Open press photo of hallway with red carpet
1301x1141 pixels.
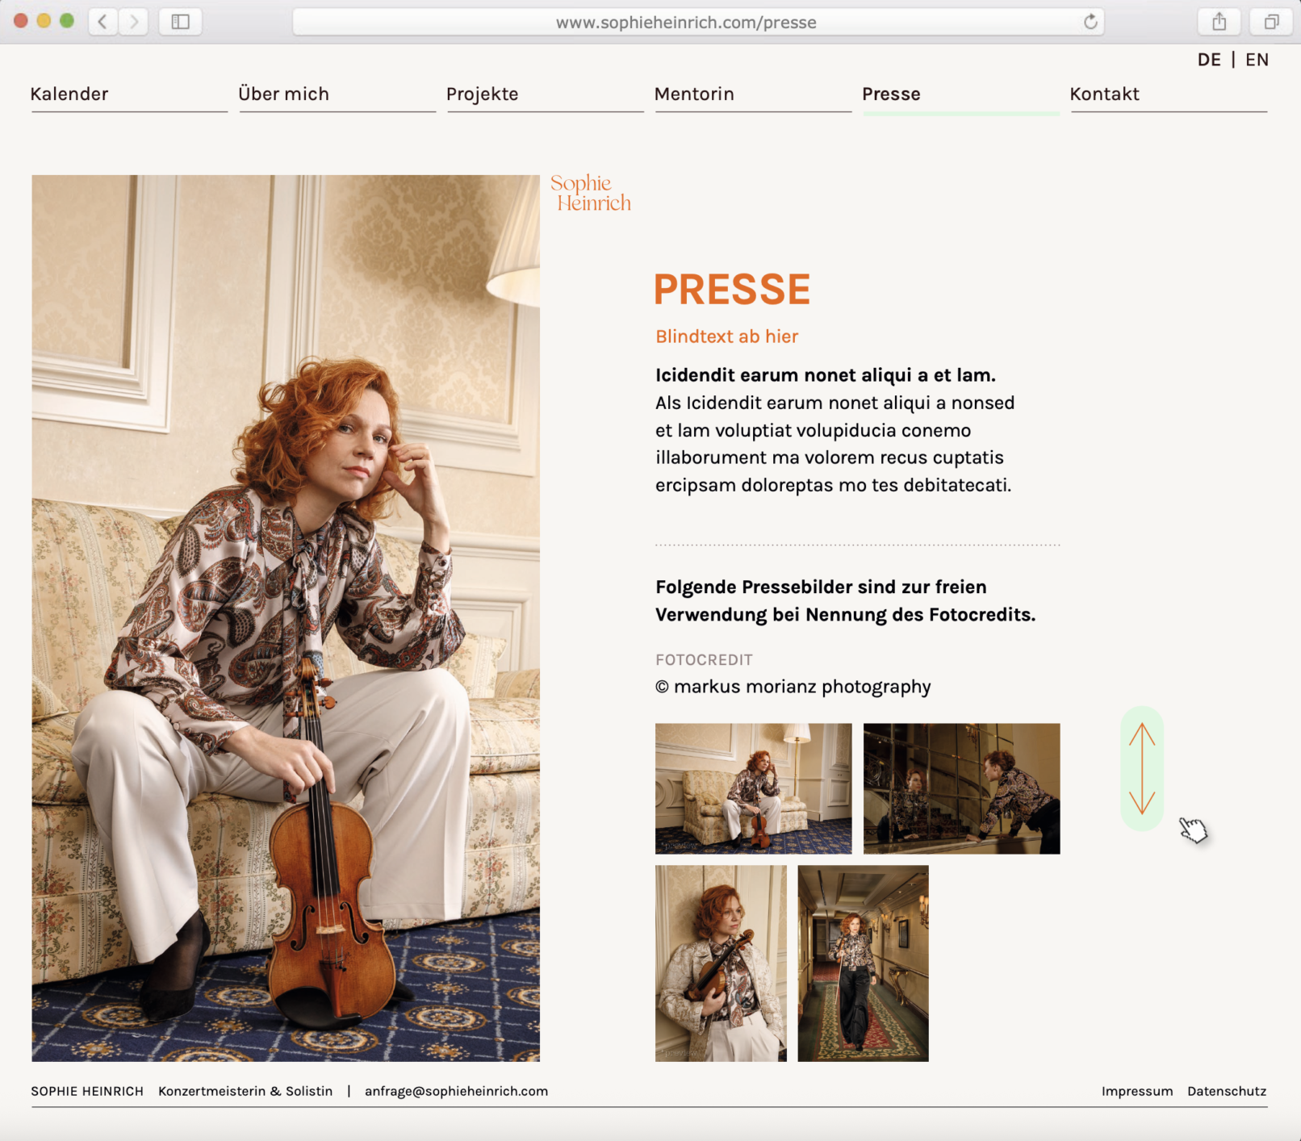click(863, 963)
